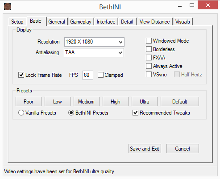This screenshot has width=220, height=179.
Task: Go to the Visuals tab
Action: pos(183,22)
